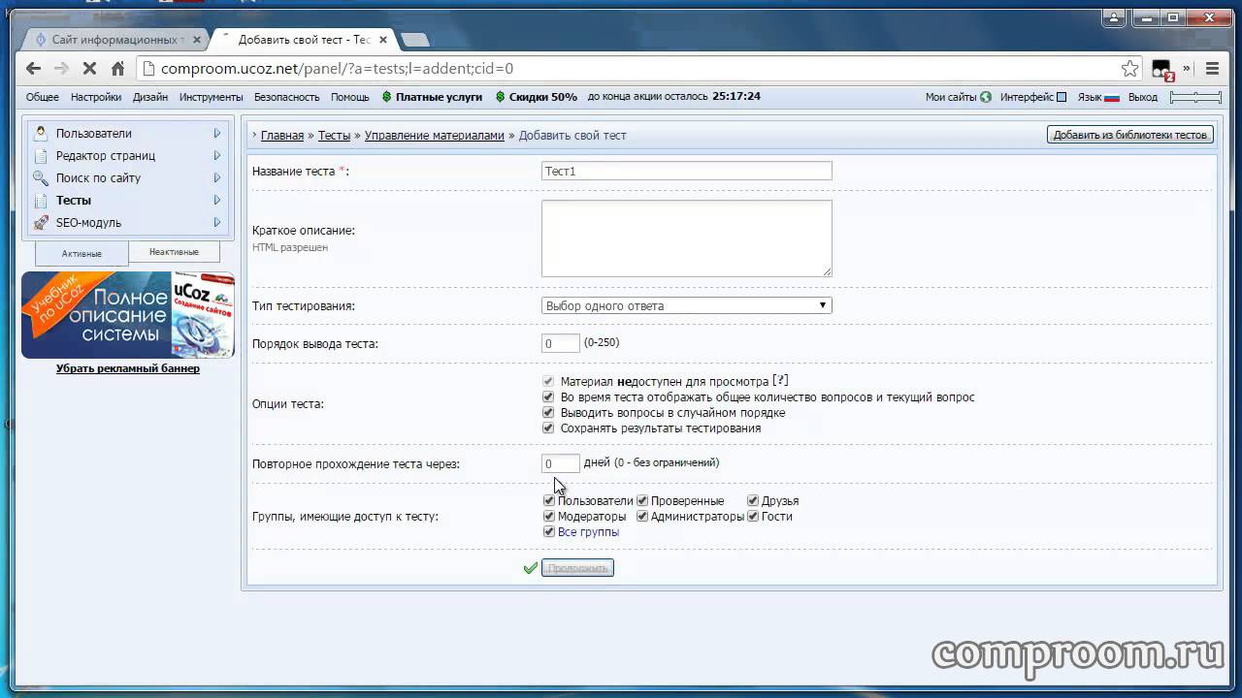Bookmark this page with the star icon

tap(1129, 69)
